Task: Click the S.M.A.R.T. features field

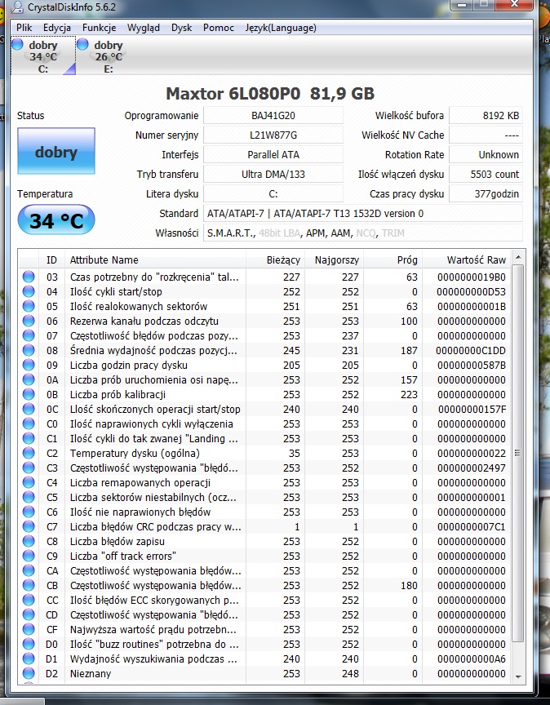Action: coord(362,233)
